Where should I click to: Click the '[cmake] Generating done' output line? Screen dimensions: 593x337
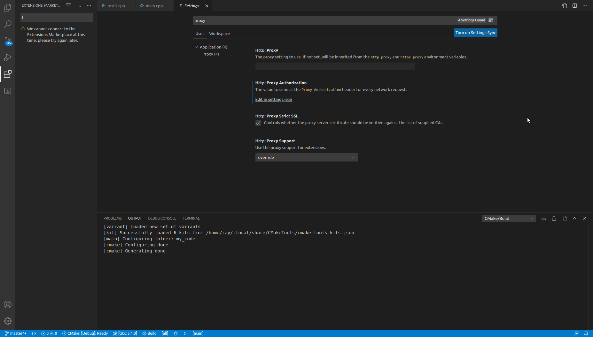coord(135,251)
